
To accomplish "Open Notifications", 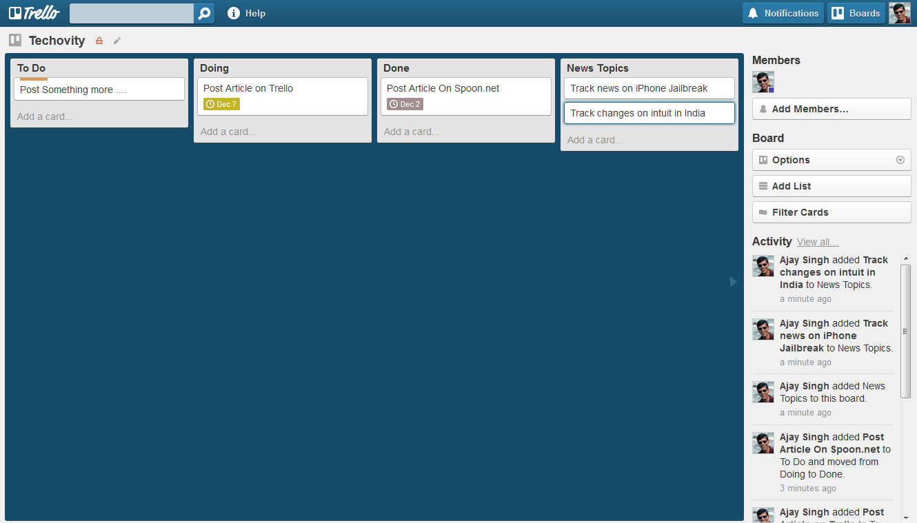I will click(x=783, y=13).
